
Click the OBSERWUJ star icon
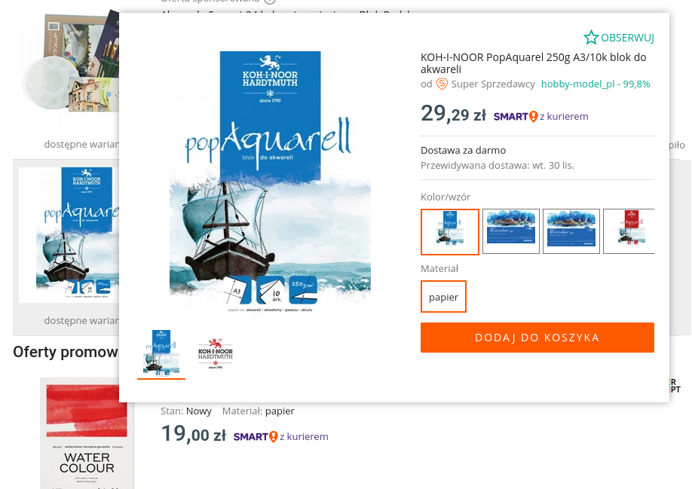[591, 38]
